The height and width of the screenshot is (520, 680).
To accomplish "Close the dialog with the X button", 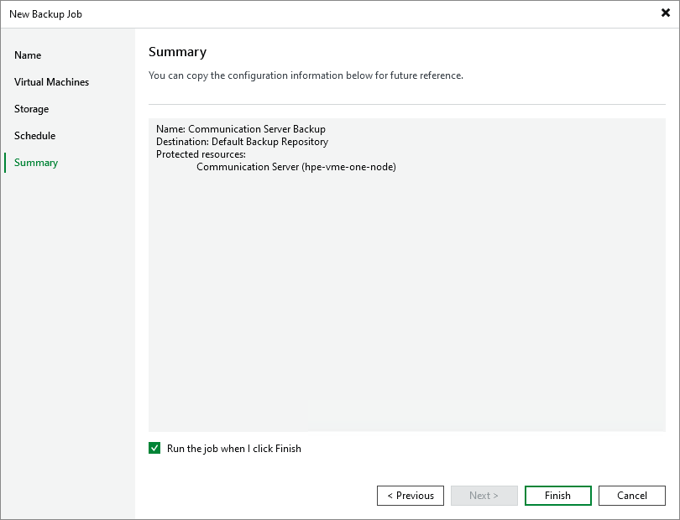I will (x=665, y=13).
